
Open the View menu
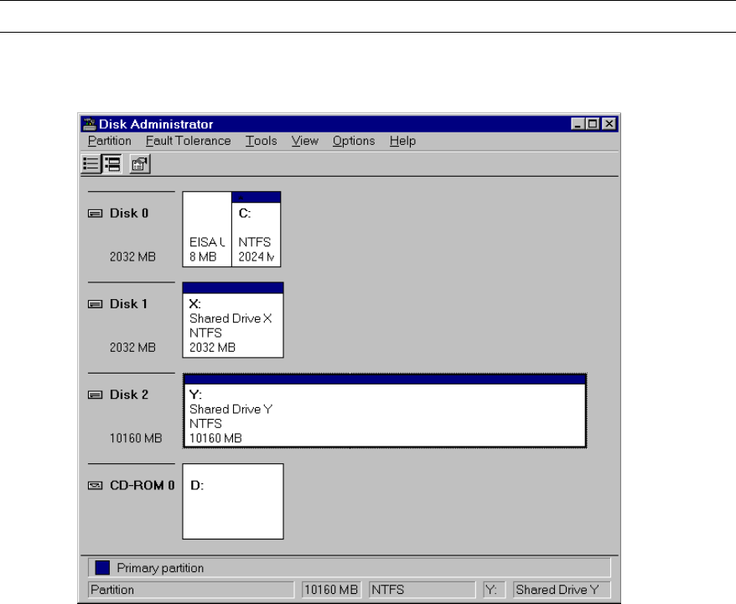304,141
